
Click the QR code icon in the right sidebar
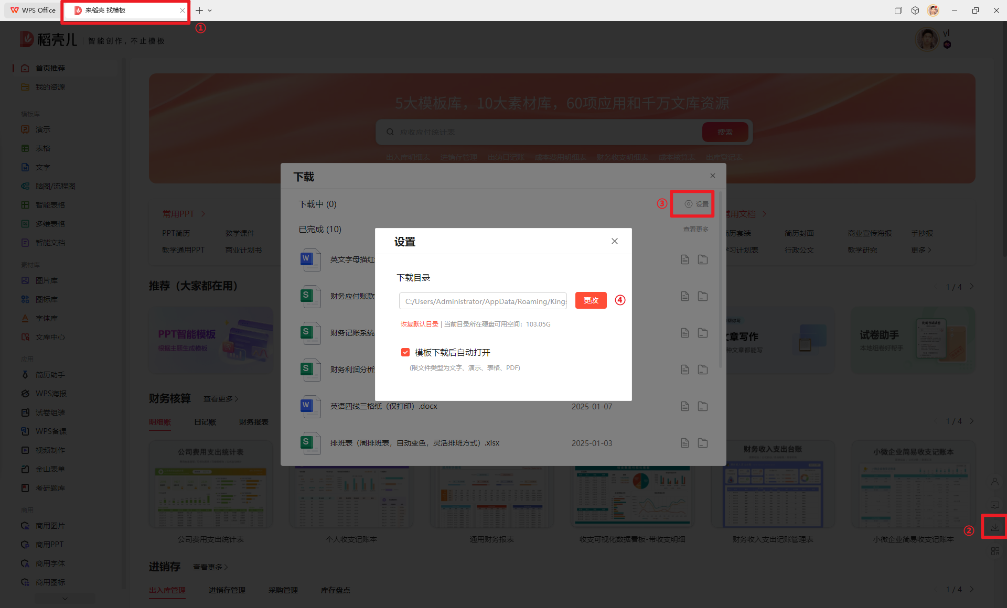pos(994,551)
